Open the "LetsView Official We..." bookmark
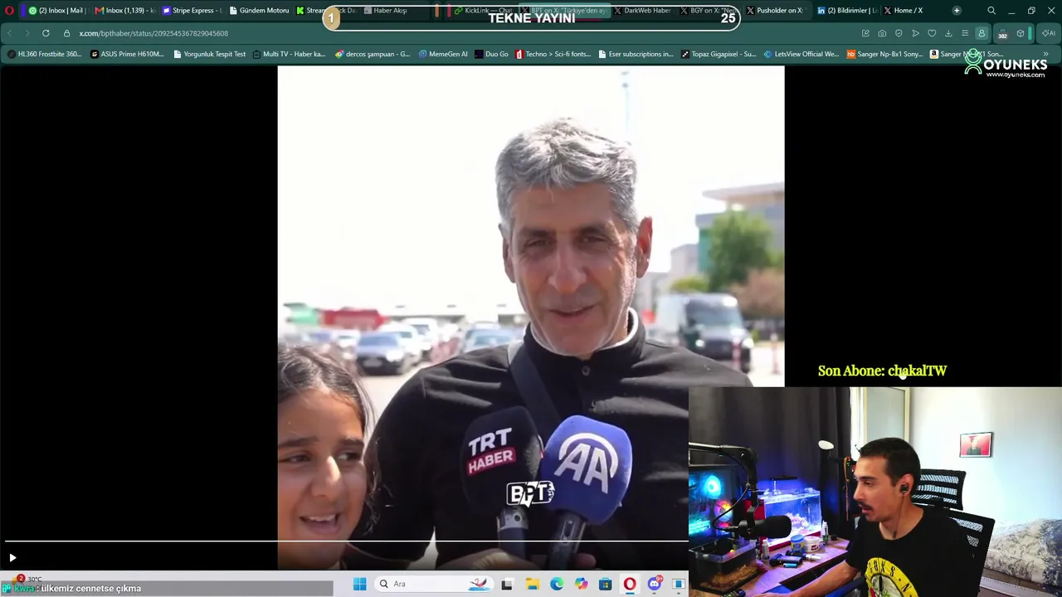Image resolution: width=1062 pixels, height=597 pixels. point(801,54)
